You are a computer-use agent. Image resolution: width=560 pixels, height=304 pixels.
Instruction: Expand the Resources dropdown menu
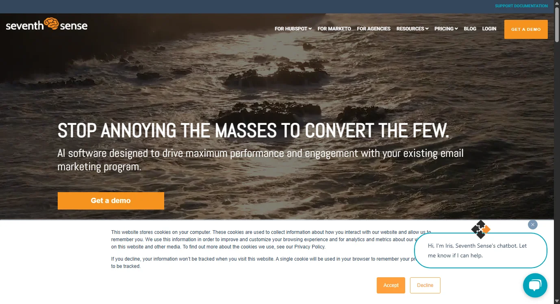pyautogui.click(x=412, y=29)
